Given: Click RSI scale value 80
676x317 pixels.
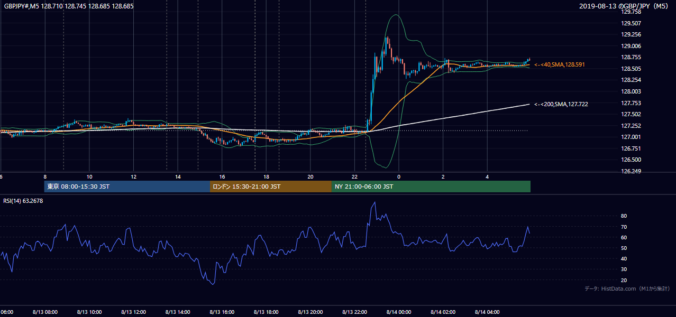Looking at the screenshot, I should tap(624, 216).
